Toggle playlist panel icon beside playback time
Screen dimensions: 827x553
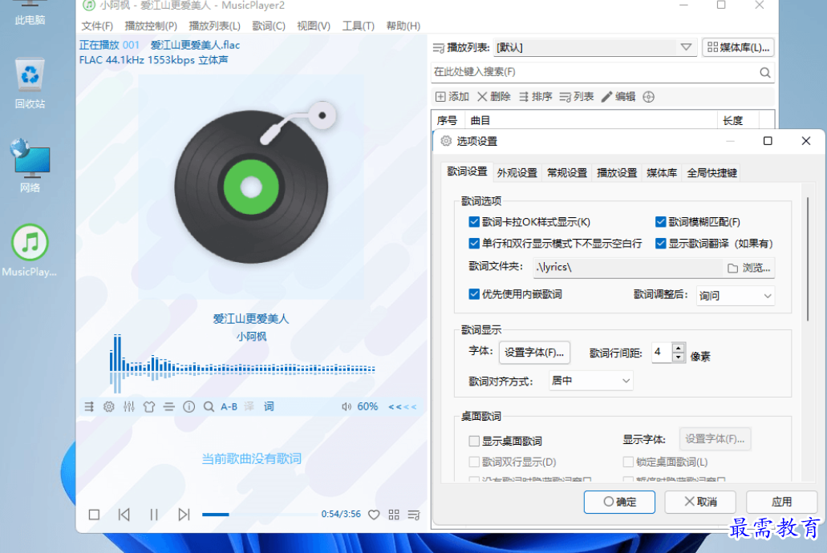(x=414, y=515)
